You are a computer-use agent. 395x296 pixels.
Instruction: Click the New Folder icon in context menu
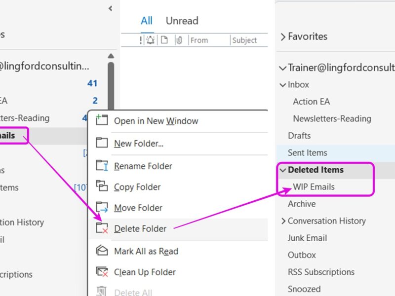(102, 144)
